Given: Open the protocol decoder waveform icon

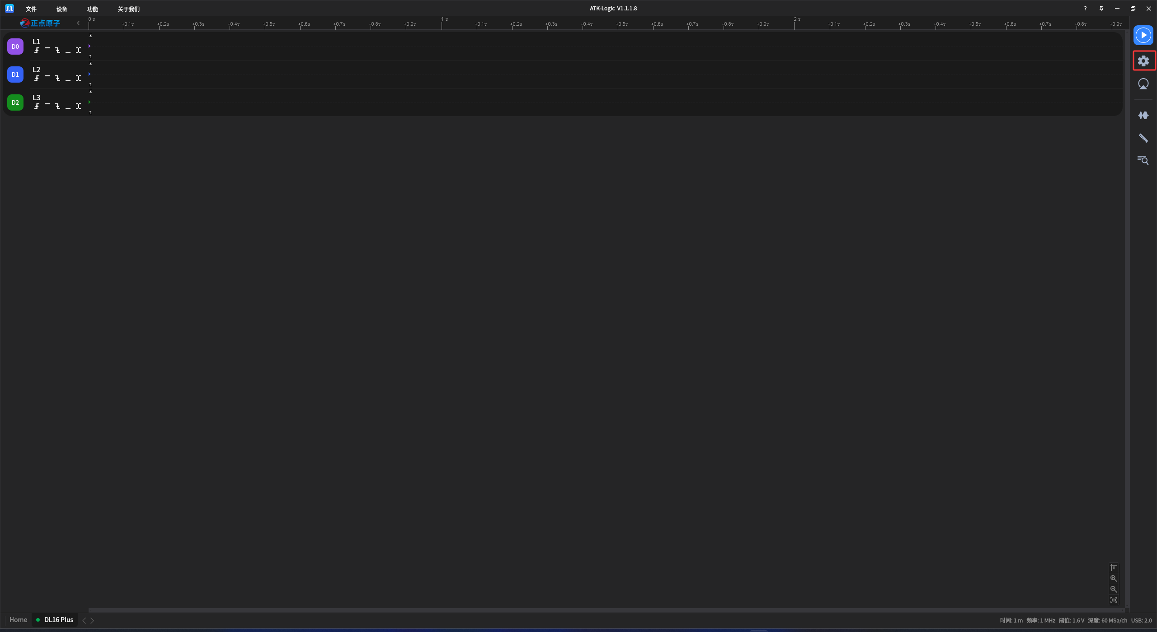Looking at the screenshot, I should [x=1143, y=116].
